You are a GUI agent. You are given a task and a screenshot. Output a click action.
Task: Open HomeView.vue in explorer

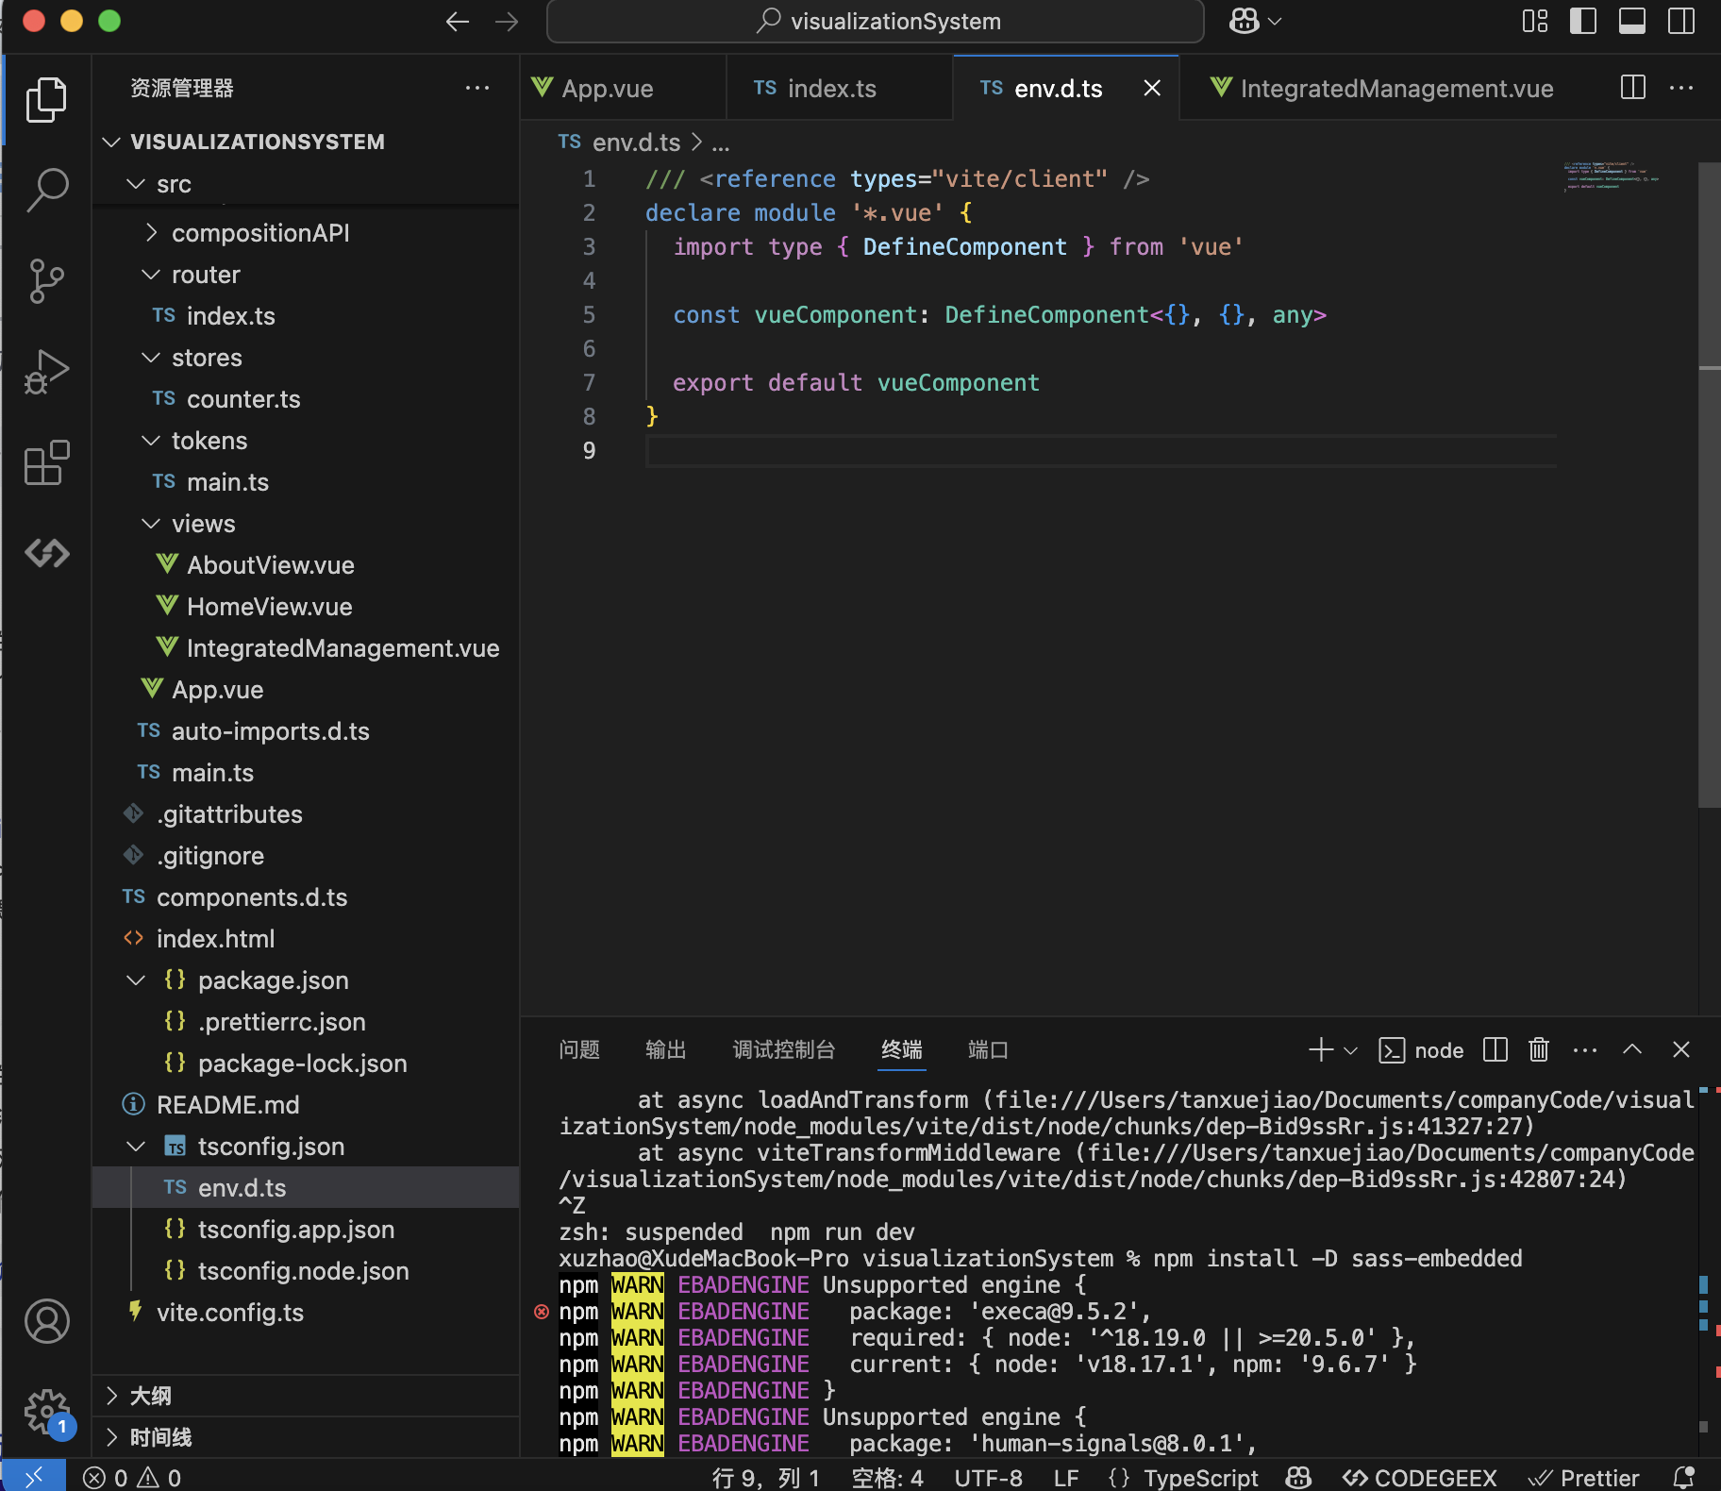pos(306,607)
